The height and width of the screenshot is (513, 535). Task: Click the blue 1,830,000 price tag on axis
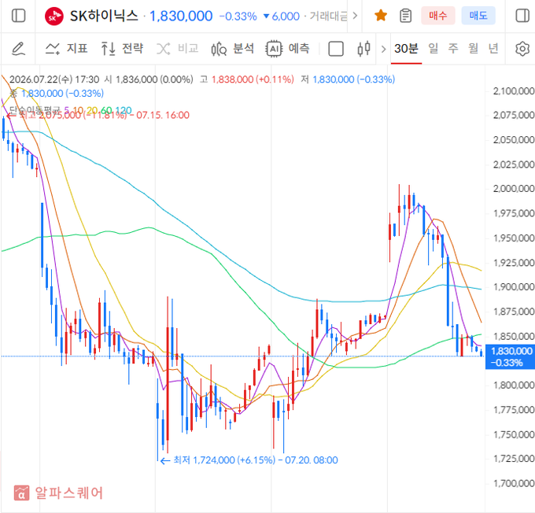[x=510, y=356]
